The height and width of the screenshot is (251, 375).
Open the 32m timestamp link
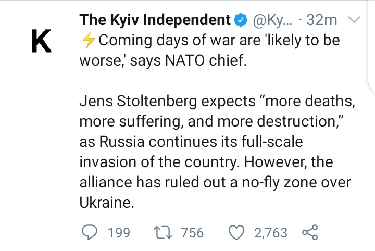pos(322,21)
